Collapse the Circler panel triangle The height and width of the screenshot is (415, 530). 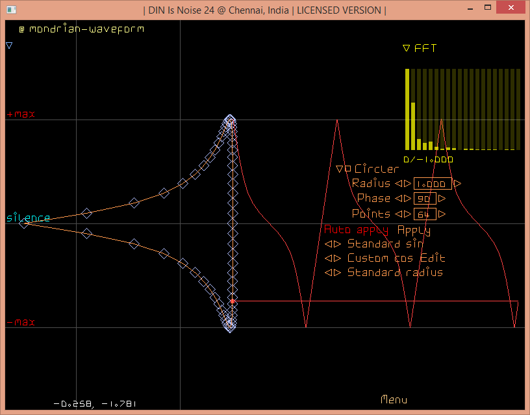(339, 169)
